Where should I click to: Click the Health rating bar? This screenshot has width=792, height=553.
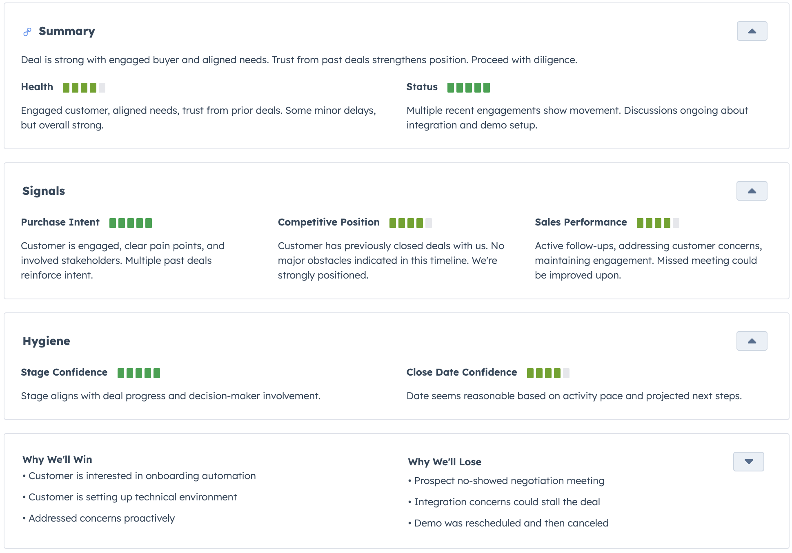(x=84, y=87)
